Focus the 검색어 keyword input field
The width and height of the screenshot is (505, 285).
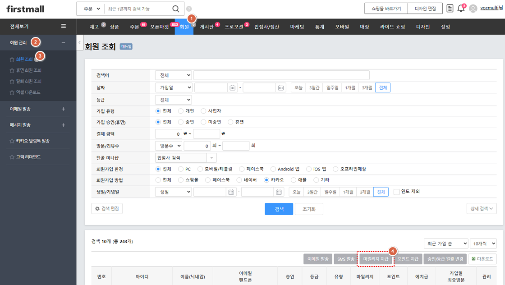(281, 75)
